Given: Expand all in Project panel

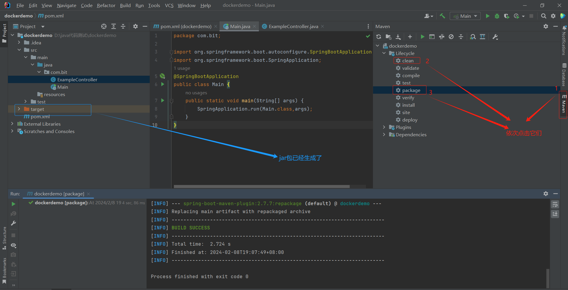Looking at the screenshot, I should click(114, 26).
